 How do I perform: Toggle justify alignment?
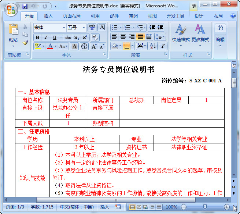click(140, 37)
